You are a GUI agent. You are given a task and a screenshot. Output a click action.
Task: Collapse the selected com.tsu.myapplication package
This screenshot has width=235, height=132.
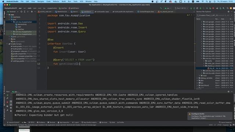11,22
